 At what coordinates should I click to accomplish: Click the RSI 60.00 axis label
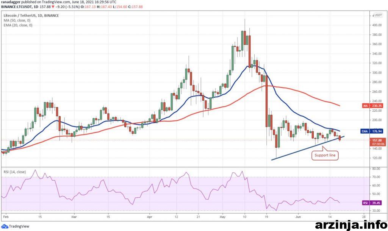pyautogui.click(x=376, y=186)
